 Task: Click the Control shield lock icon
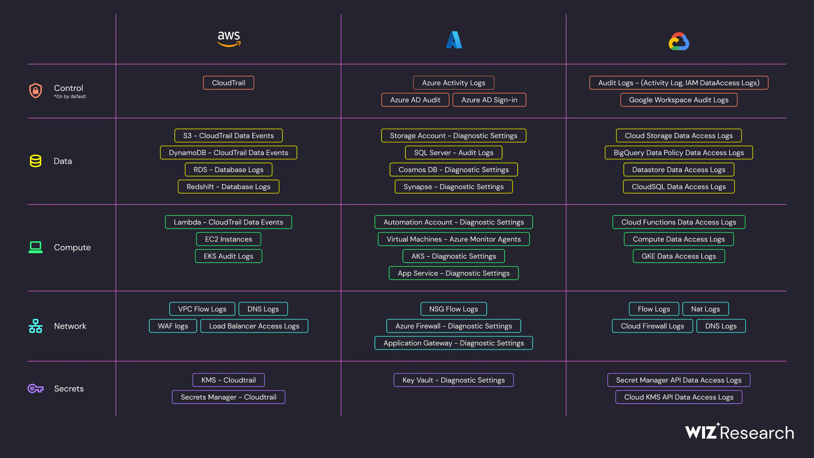click(x=36, y=90)
